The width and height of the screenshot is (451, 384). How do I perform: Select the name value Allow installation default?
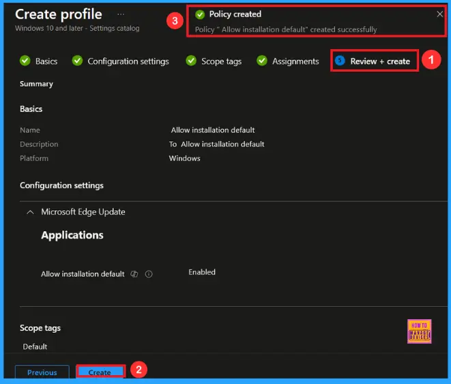[213, 130]
